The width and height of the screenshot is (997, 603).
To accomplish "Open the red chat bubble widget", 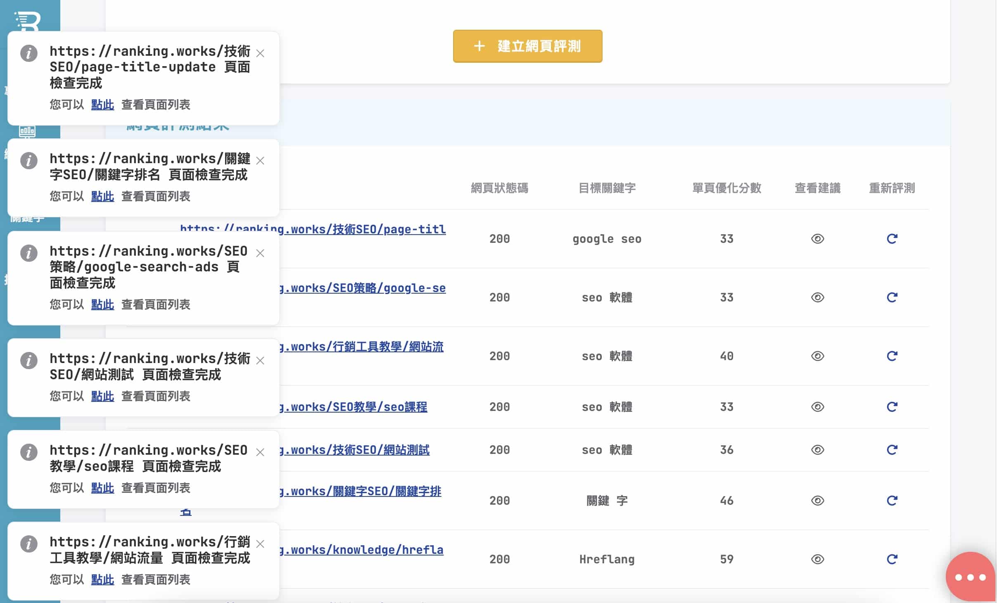I will click(x=970, y=577).
